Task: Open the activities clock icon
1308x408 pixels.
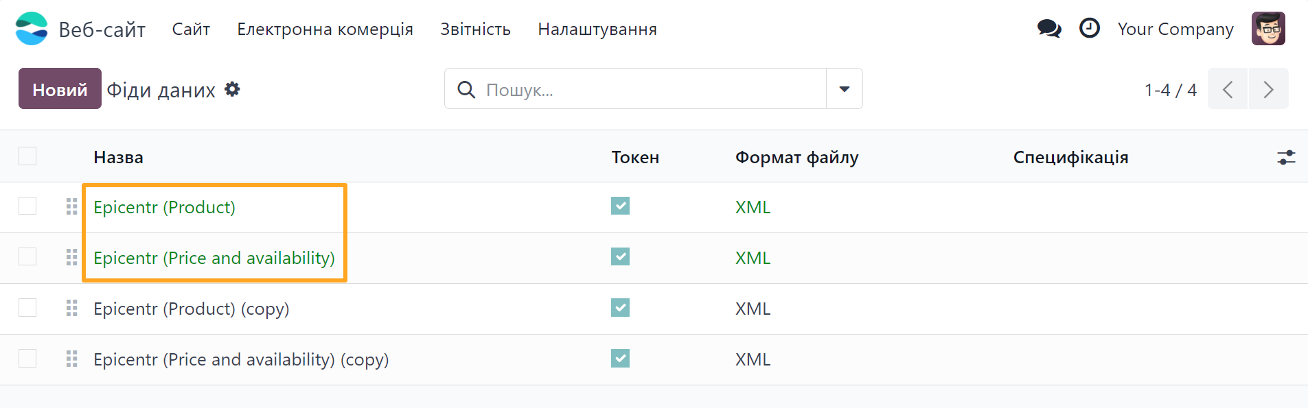Action: pyautogui.click(x=1089, y=28)
